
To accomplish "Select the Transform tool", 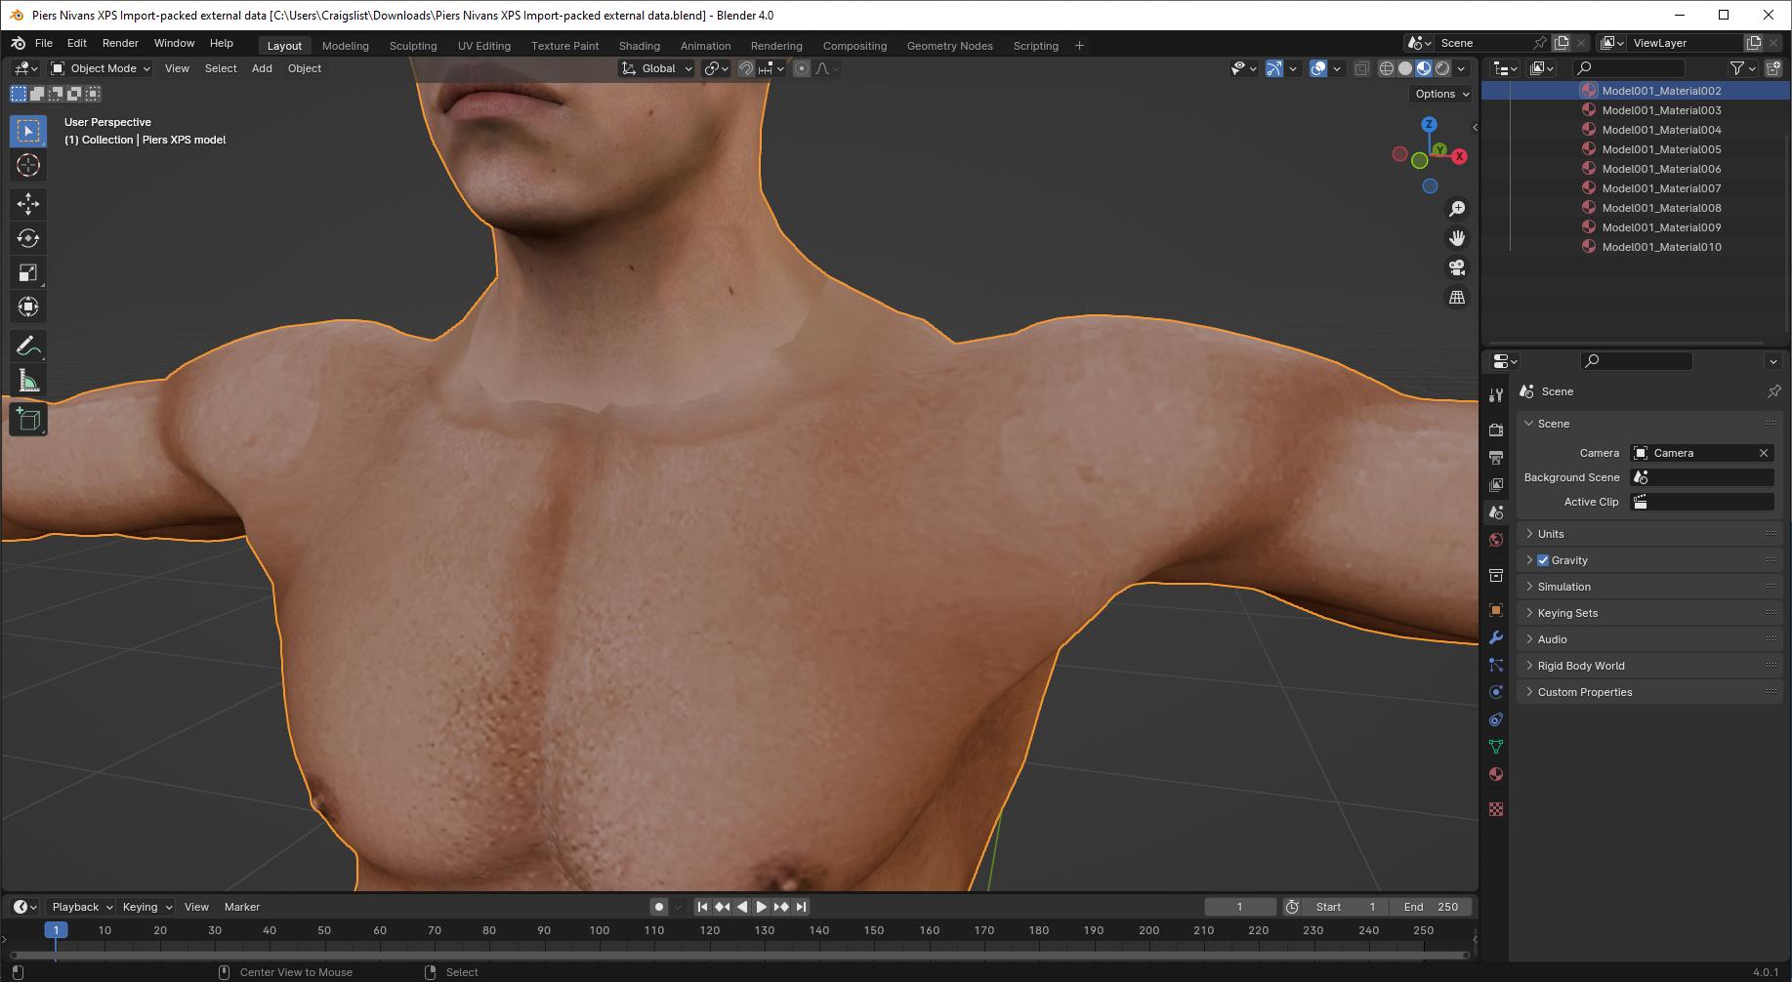I will point(28,307).
